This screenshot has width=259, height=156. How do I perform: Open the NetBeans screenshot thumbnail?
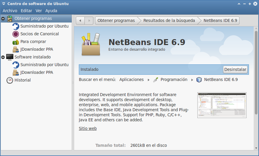point(222,105)
